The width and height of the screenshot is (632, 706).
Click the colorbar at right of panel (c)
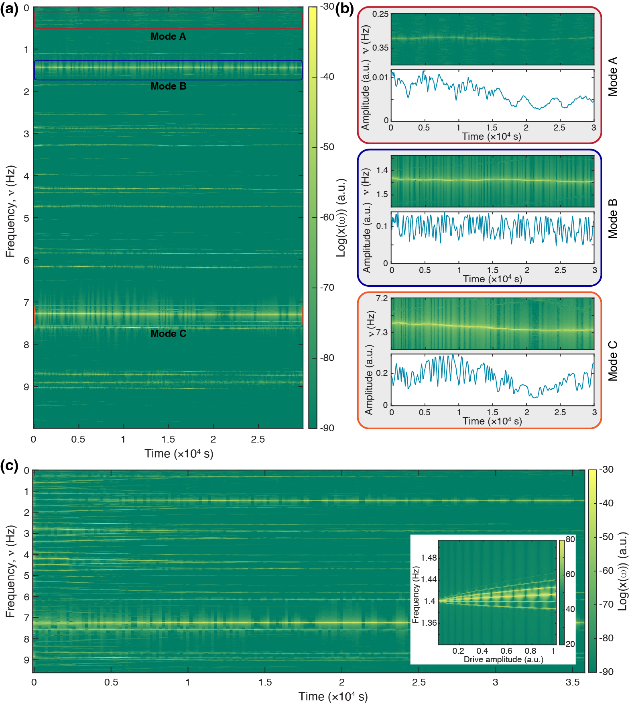592,570
